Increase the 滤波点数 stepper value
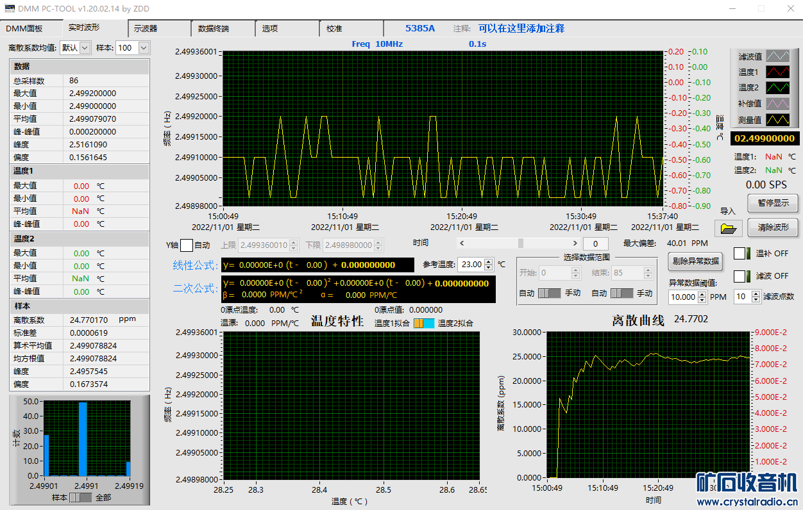The width and height of the screenshot is (803, 510). (755, 293)
